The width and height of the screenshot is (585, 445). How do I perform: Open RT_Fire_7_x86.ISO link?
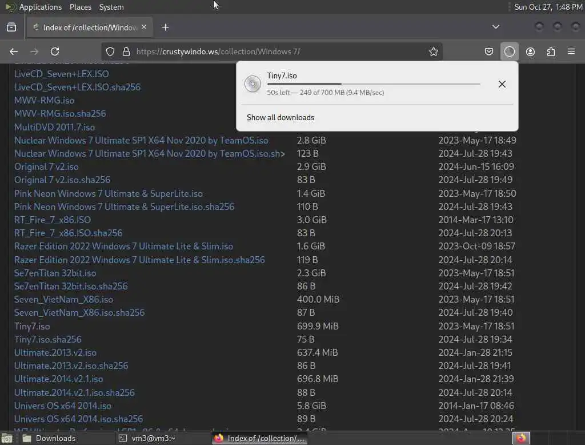pyautogui.click(x=52, y=220)
